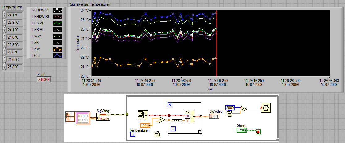Image resolution: width=345 pixels, height=143 pixels.
Task: Click stepper arrows beside 21.0 °C
Action: click(5, 60)
